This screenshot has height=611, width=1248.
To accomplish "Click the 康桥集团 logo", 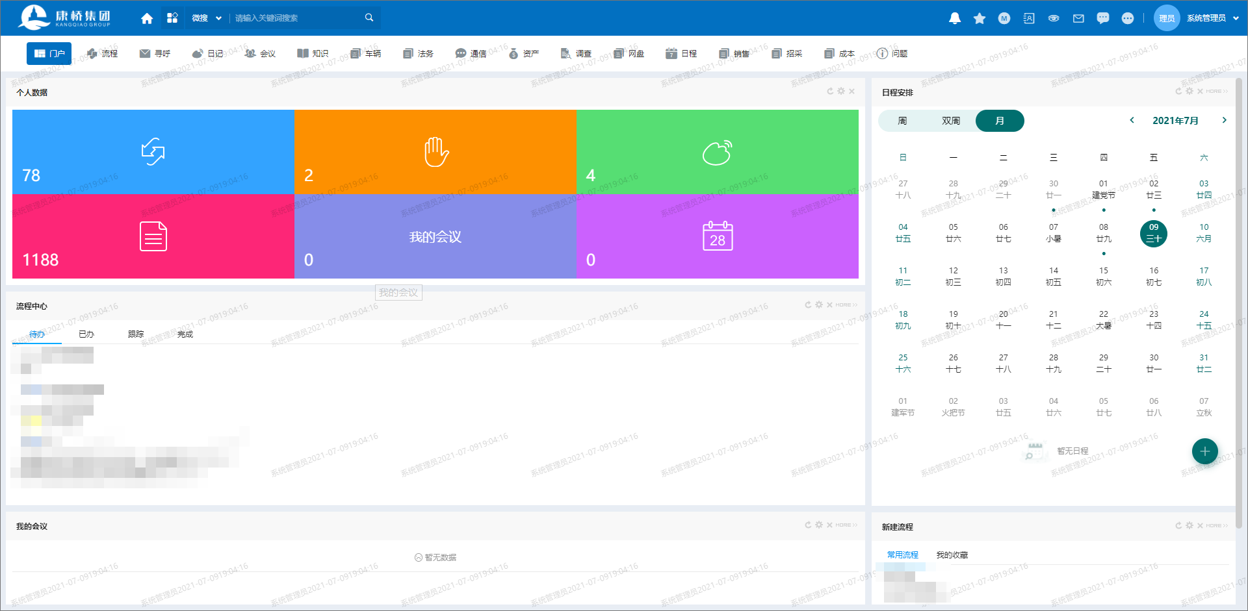I will point(64,18).
